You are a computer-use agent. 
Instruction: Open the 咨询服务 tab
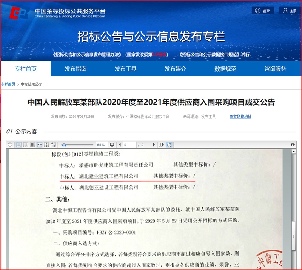click(275, 69)
